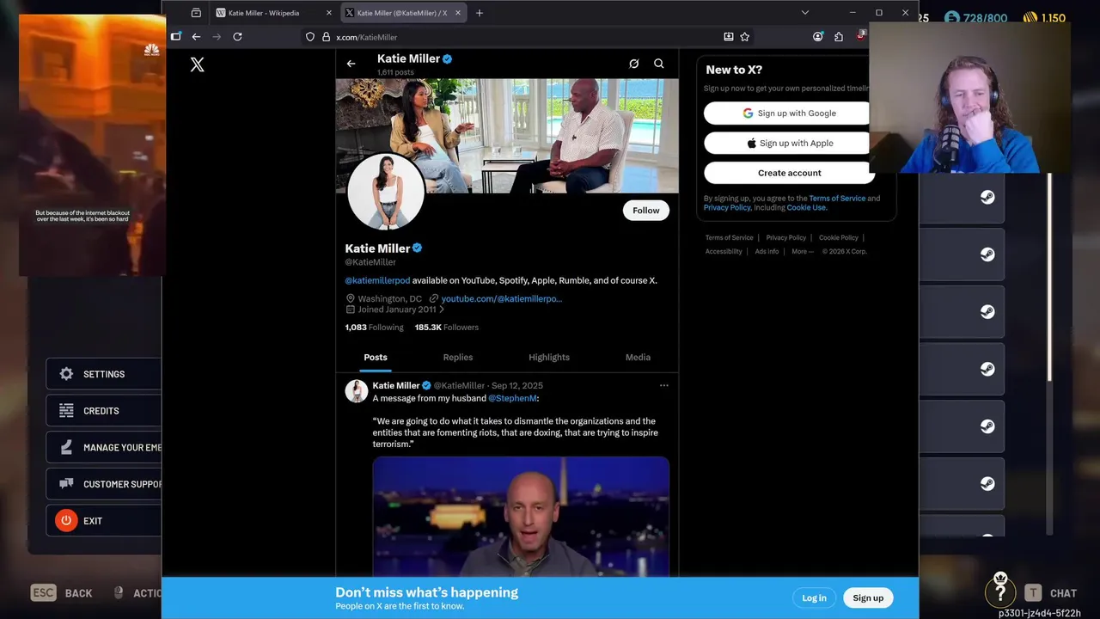Open the @StephenM mention in tweet

click(x=512, y=398)
